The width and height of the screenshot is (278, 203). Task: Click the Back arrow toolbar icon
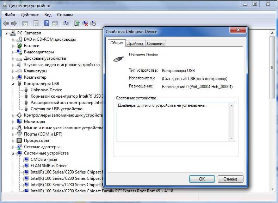click(x=6, y=23)
